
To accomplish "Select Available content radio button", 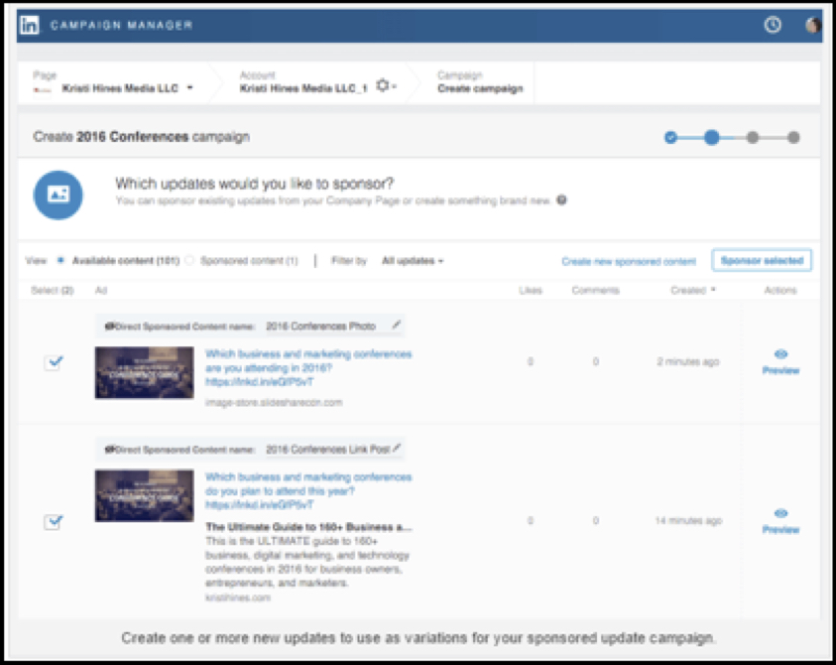I will pos(60,260).
